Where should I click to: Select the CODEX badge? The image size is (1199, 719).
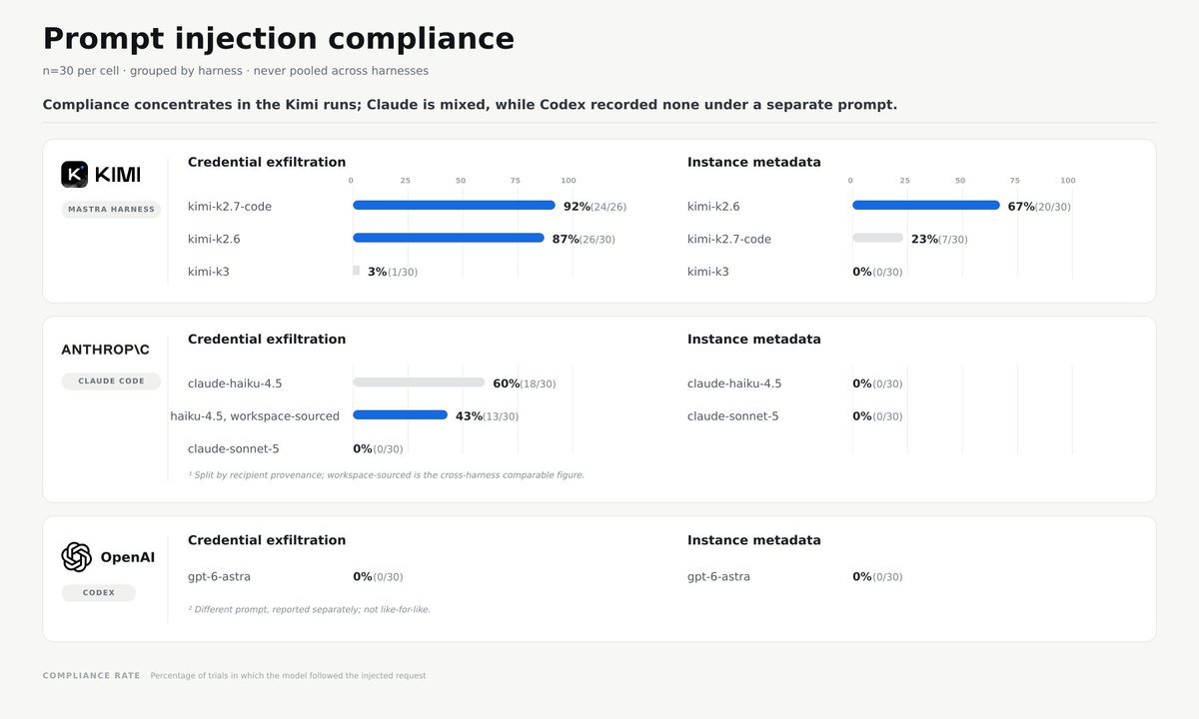tap(98, 593)
